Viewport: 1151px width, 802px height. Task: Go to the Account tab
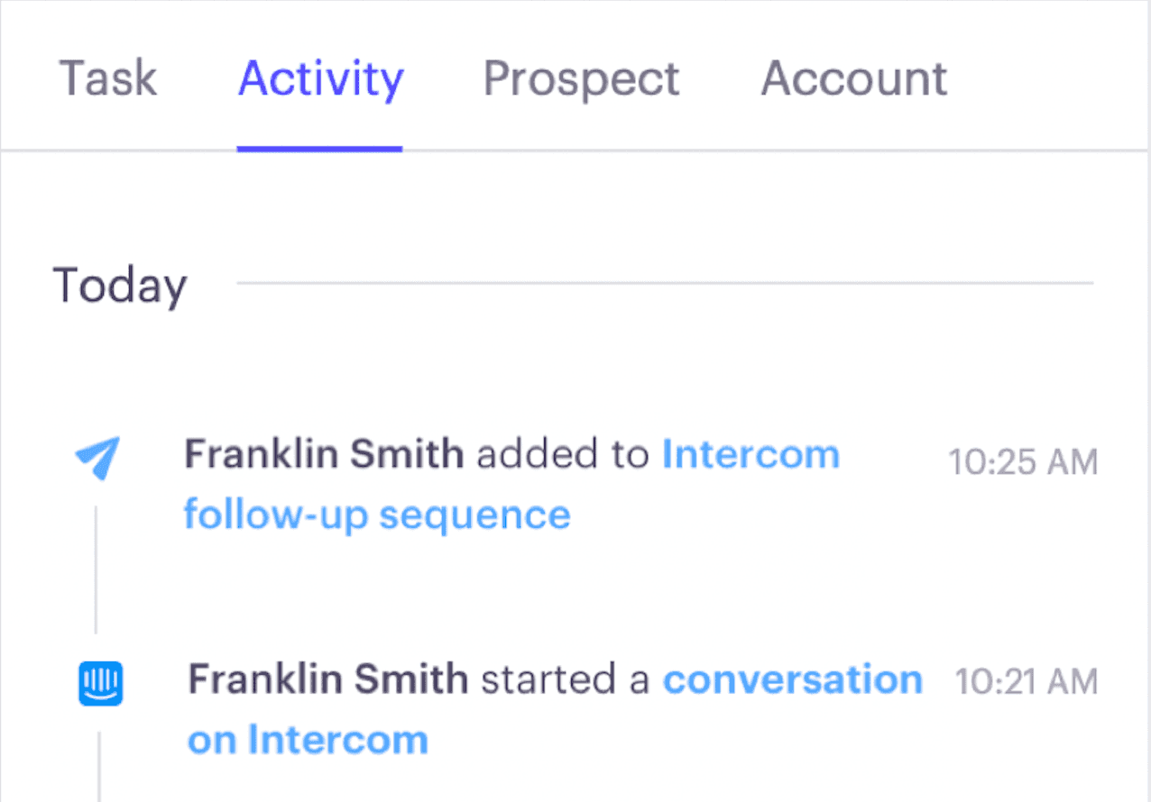(853, 78)
